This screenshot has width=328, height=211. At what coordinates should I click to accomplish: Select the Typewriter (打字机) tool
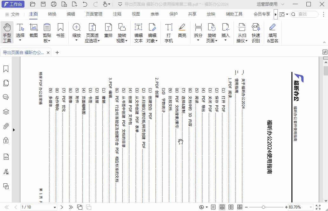169,32
